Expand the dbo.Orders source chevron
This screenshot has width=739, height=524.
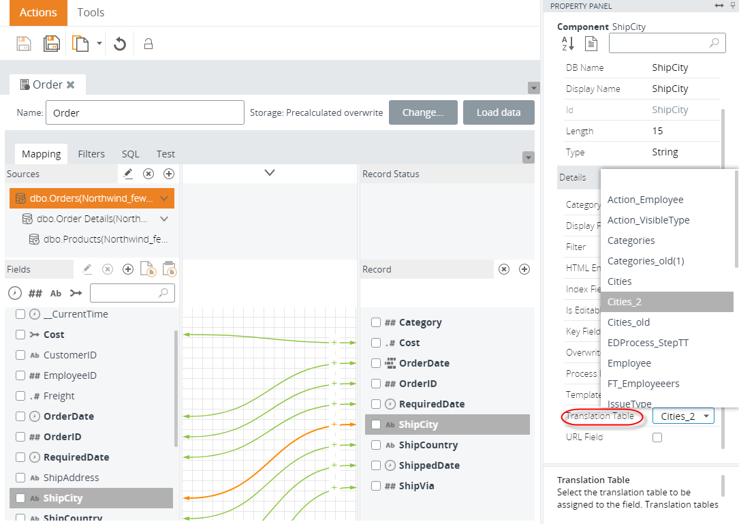[163, 199]
